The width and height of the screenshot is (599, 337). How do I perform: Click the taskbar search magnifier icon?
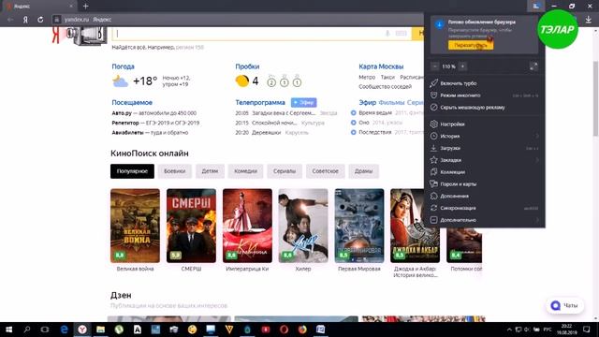27,330
